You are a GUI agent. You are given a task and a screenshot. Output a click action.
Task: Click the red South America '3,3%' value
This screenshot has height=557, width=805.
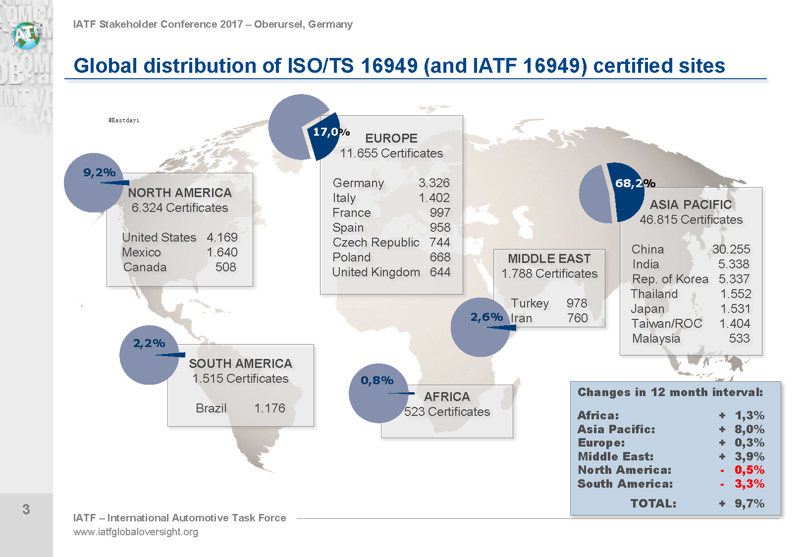point(750,484)
